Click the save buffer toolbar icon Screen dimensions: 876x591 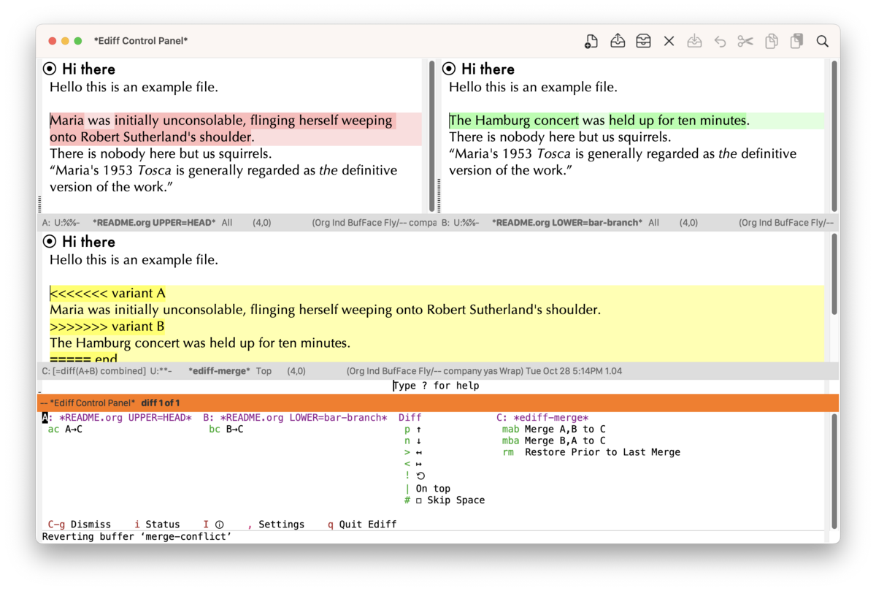(694, 42)
